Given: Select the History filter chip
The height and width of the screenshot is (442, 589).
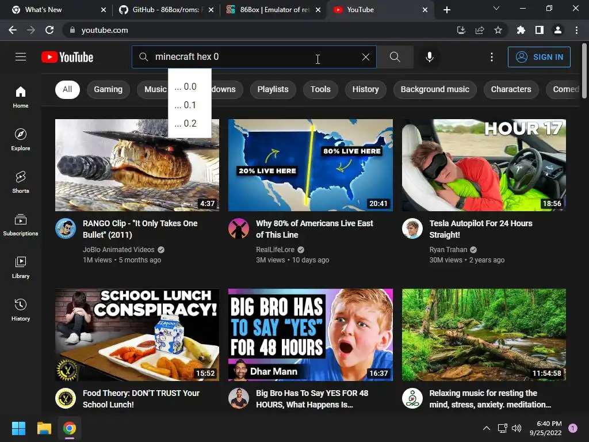Looking at the screenshot, I should coord(365,89).
